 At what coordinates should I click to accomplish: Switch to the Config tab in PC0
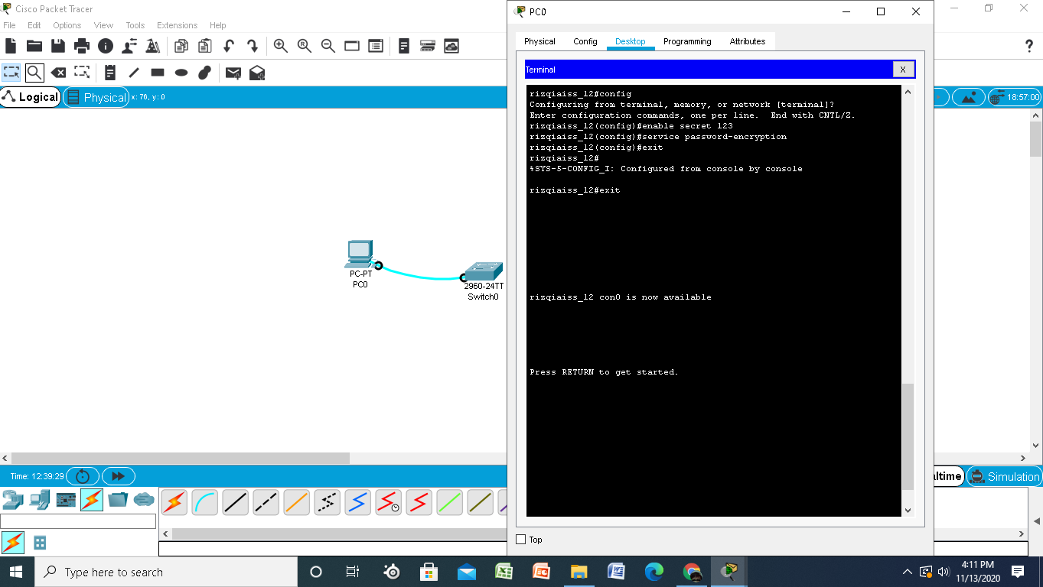click(585, 41)
